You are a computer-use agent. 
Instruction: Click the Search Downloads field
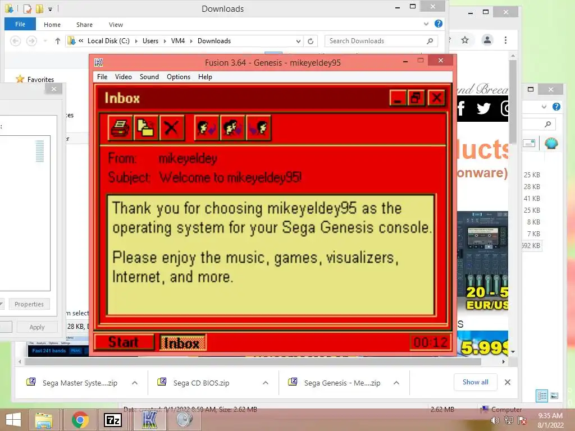[381, 41]
